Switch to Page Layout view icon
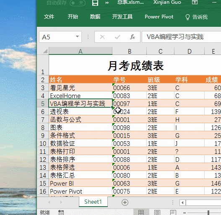This screenshot has height=215, width=221. pyautogui.click(x=157, y=212)
